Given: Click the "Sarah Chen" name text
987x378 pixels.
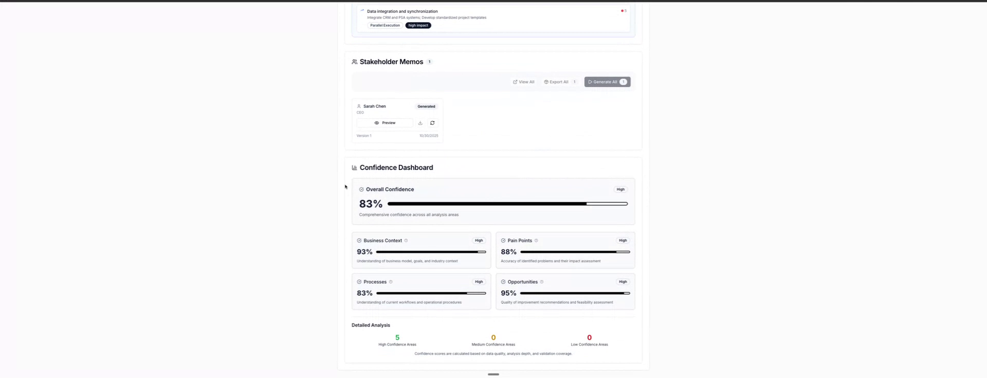Looking at the screenshot, I should coord(375,106).
